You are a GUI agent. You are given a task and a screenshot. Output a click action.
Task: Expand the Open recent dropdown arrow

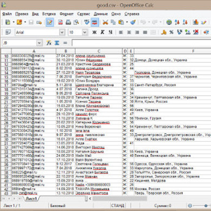tap(25, 22)
